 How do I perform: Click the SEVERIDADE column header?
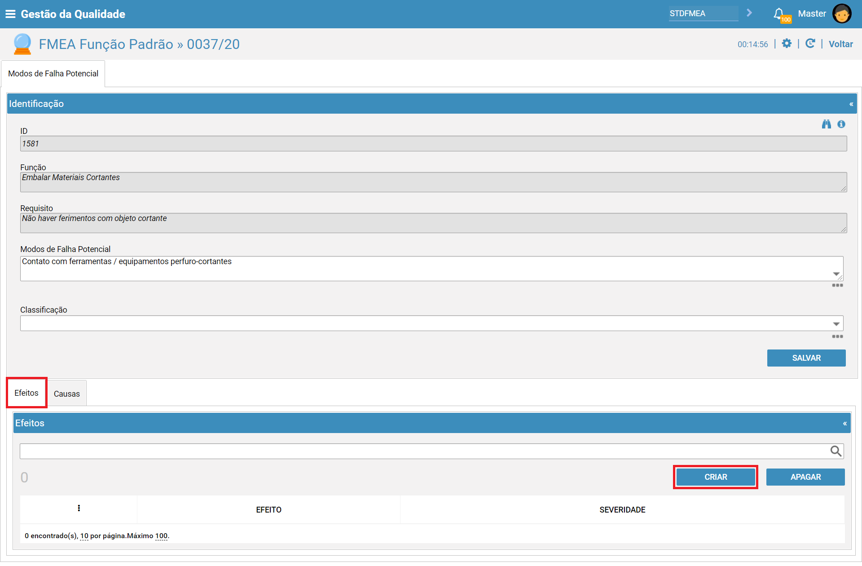pos(622,510)
